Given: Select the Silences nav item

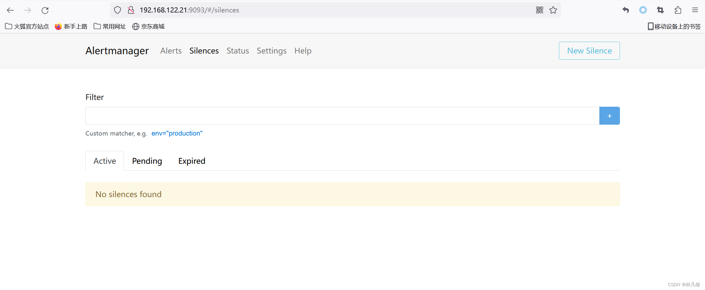Looking at the screenshot, I should click(204, 51).
